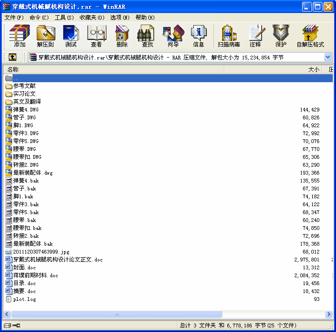This screenshot has width=336, height=332.
Task: Select the file 腰带.bak
Action: [21, 220]
